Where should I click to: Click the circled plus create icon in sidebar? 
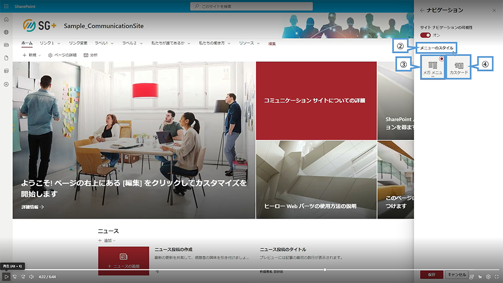coord(6,84)
